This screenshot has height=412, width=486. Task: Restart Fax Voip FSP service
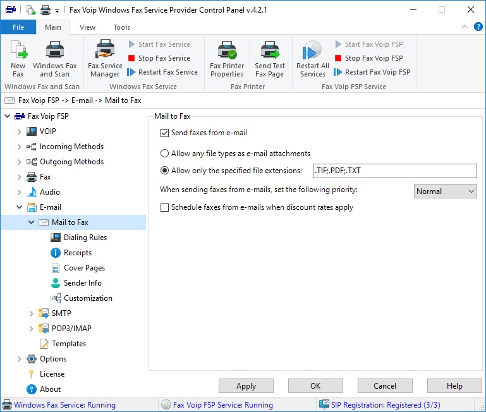tap(372, 72)
